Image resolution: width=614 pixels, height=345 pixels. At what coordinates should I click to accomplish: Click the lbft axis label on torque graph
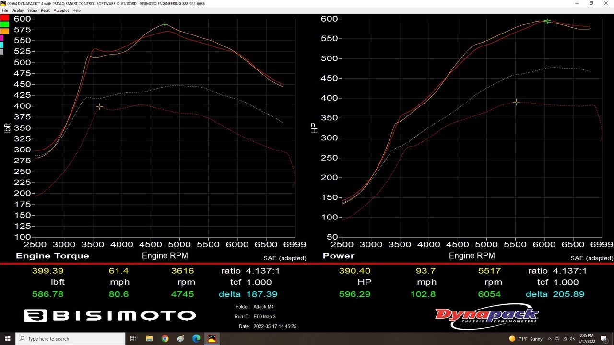pyautogui.click(x=7, y=127)
